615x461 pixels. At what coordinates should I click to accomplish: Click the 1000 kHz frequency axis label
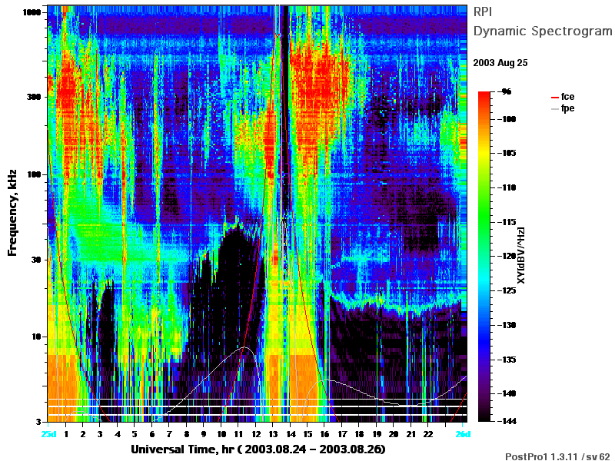[32, 12]
